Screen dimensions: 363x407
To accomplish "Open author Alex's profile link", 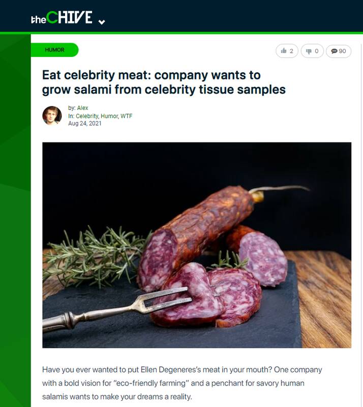I will coord(82,108).
